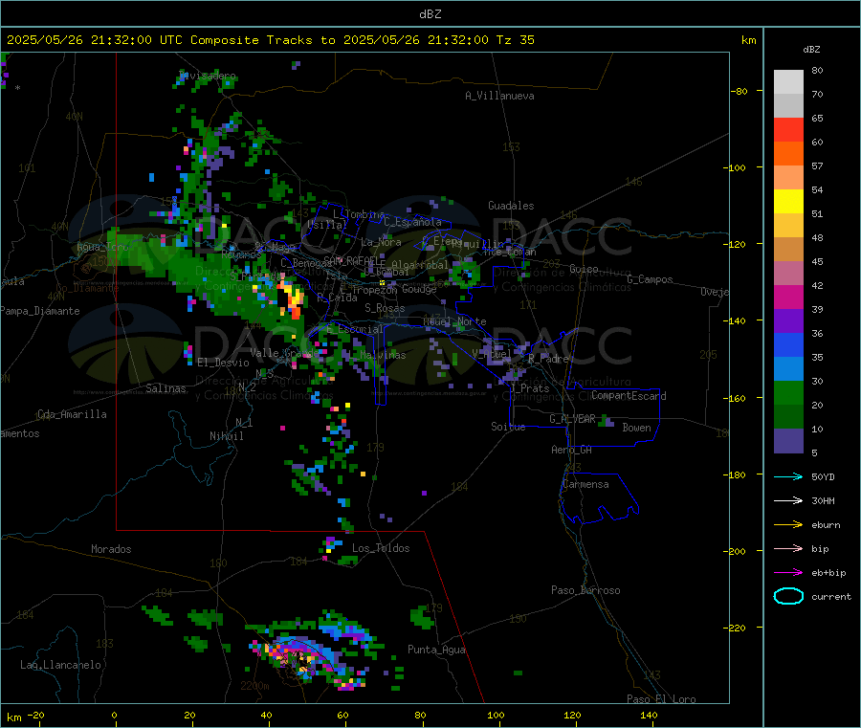
Task: Click the Morados map label
Action: (111, 549)
